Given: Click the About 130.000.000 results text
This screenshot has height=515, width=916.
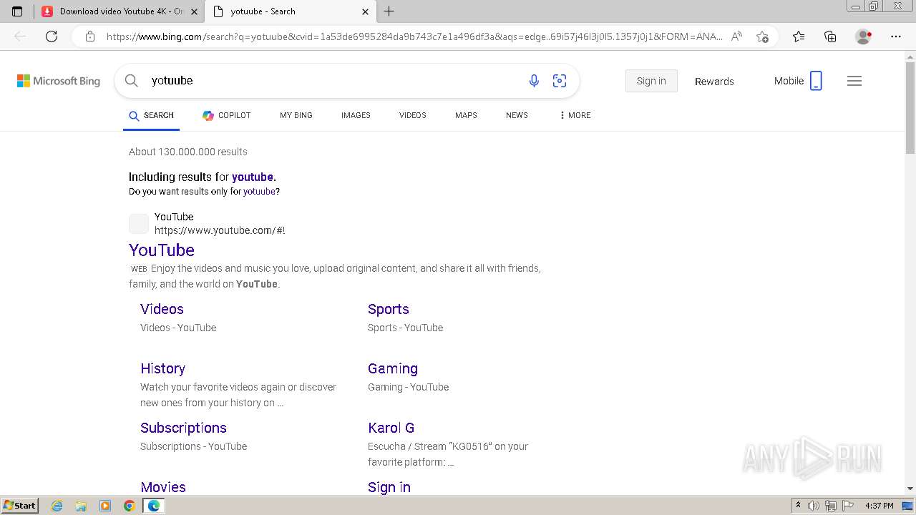Looking at the screenshot, I should 188,152.
